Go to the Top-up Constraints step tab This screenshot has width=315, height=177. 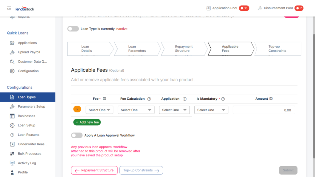[x=277, y=49]
